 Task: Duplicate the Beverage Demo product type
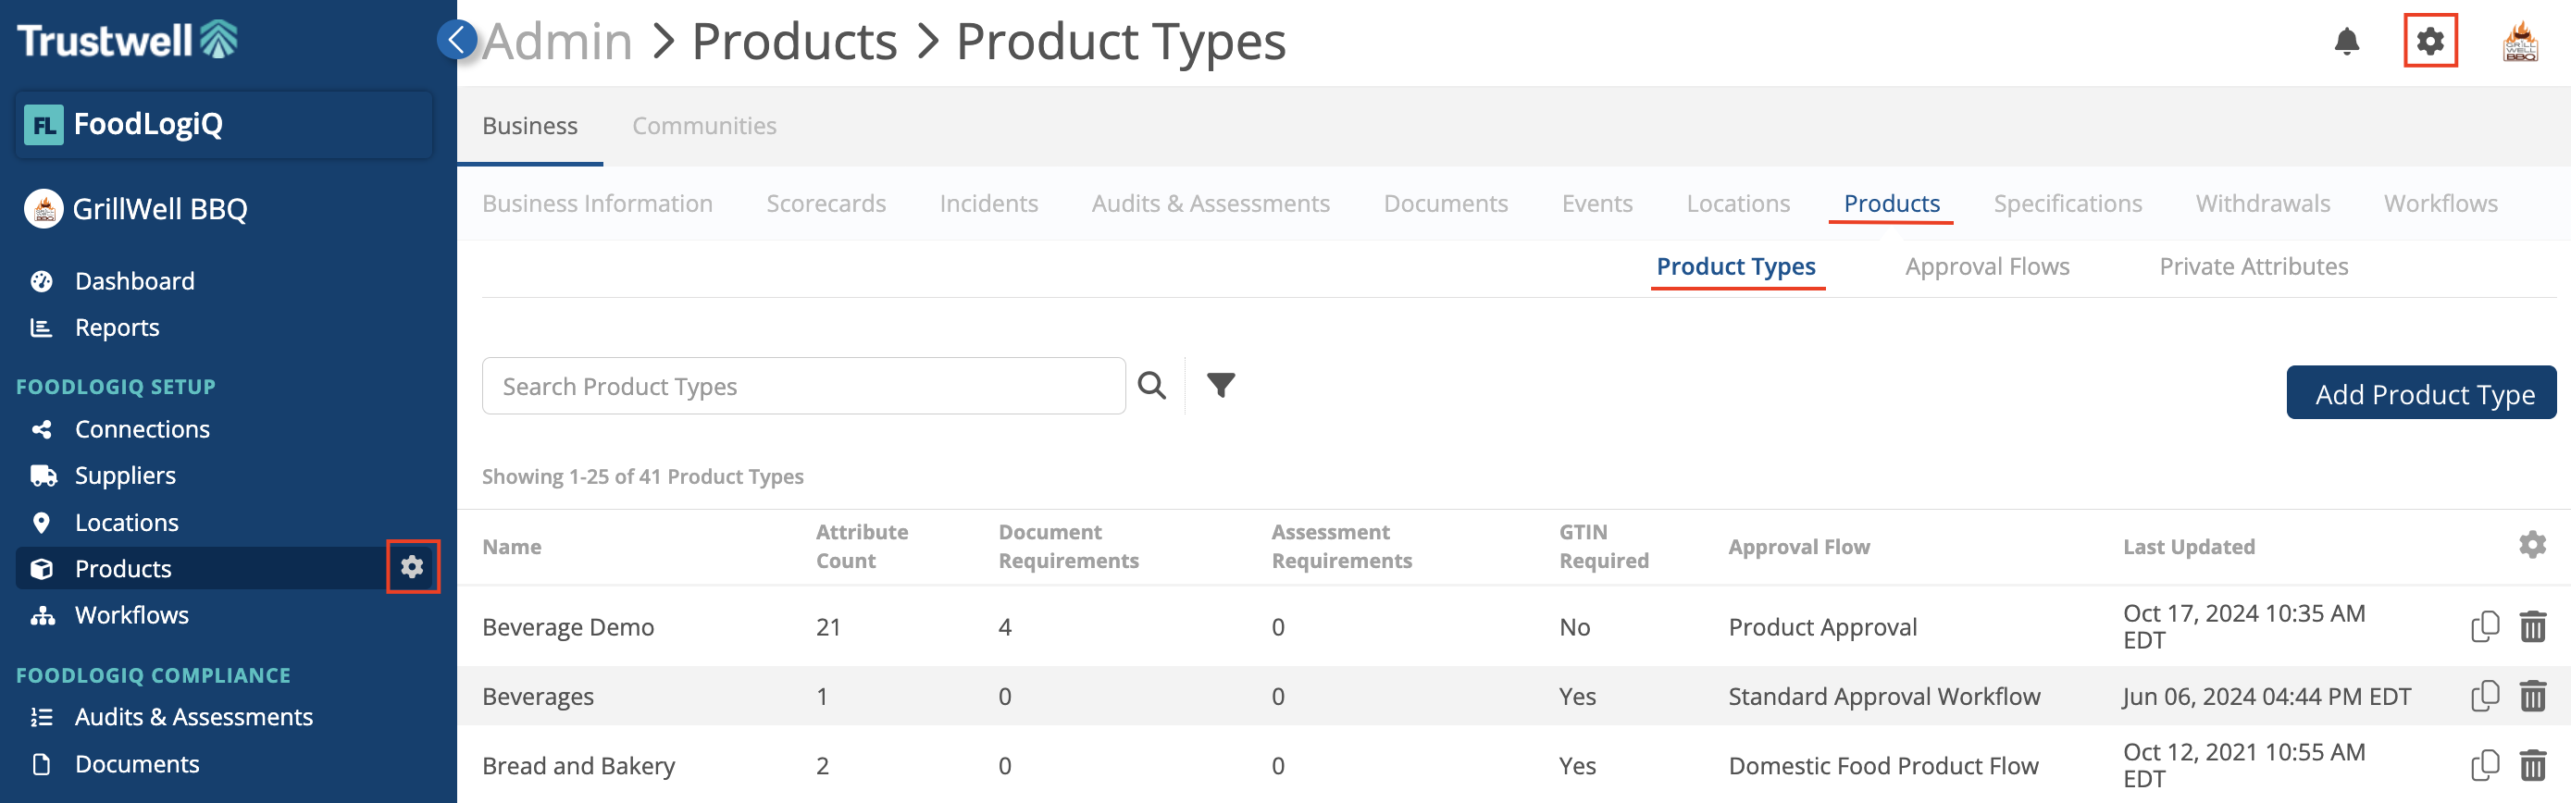coord(2484,626)
